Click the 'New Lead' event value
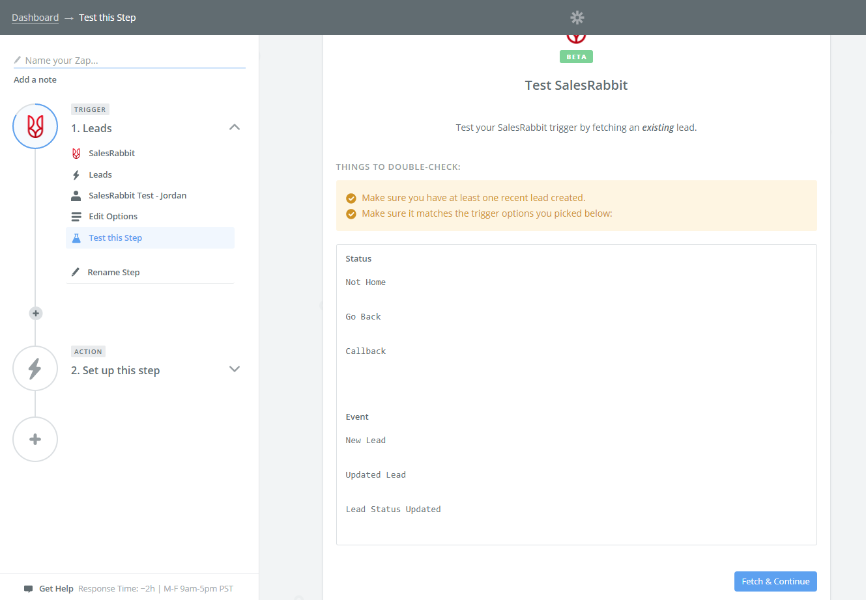 [x=366, y=441]
